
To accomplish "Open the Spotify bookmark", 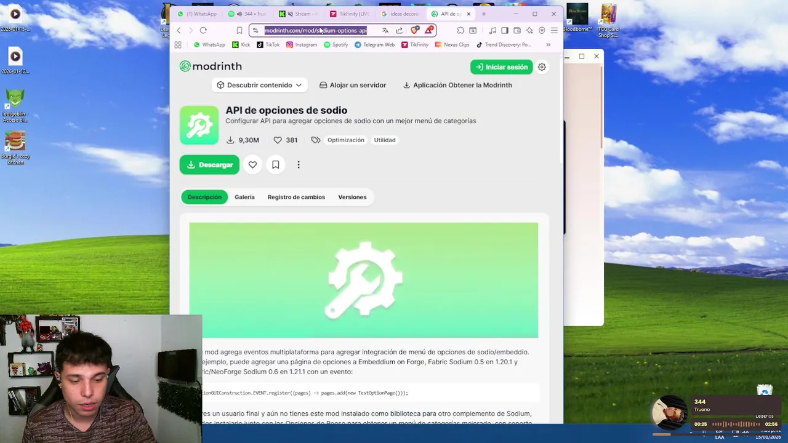I will tap(336, 44).
